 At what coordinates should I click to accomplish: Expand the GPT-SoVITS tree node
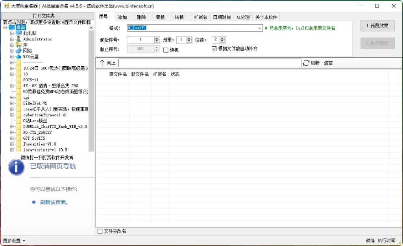click(x=12, y=138)
